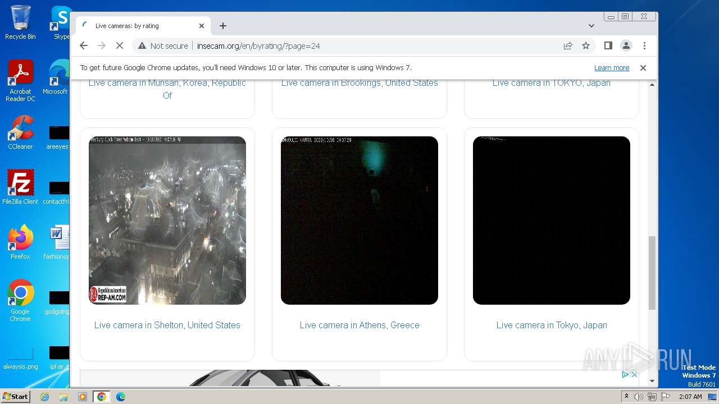View the Shelton camera thumbnail

click(x=167, y=221)
